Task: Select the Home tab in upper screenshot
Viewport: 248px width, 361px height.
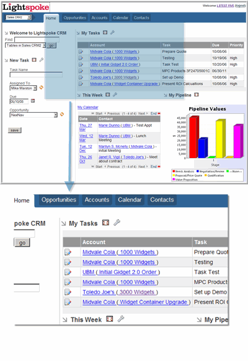Action: (x=51, y=18)
